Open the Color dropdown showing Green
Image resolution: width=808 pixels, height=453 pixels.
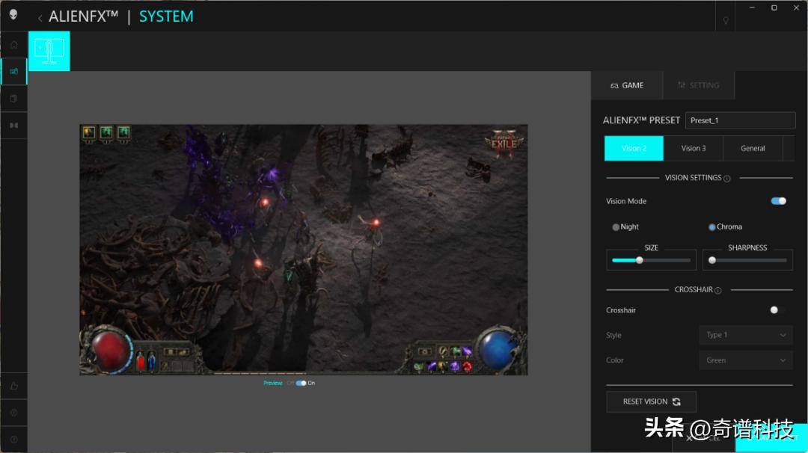pos(746,360)
